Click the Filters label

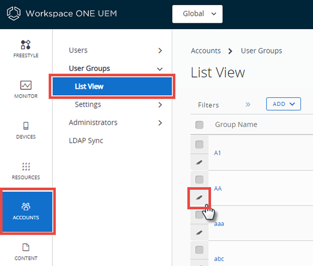[208, 105]
